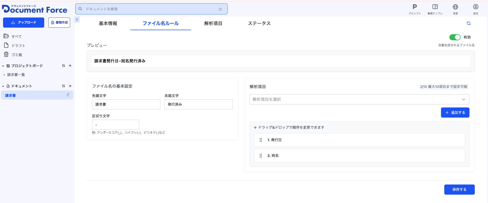Focus the ドキュメントを検索 search field
The width and height of the screenshot is (488, 203).
click(x=151, y=9)
